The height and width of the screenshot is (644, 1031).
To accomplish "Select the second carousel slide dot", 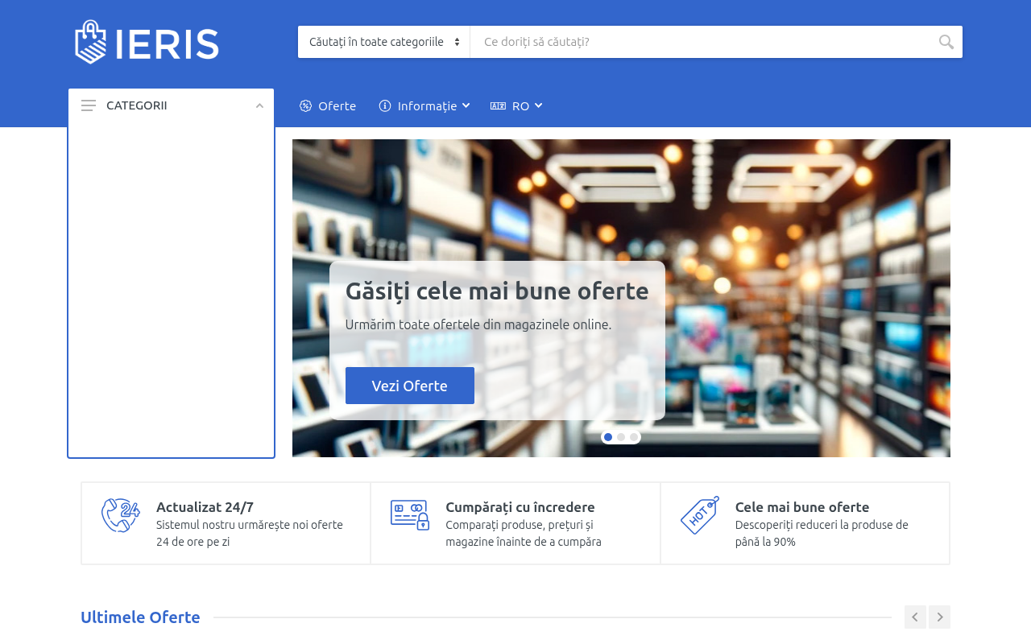I will point(621,437).
